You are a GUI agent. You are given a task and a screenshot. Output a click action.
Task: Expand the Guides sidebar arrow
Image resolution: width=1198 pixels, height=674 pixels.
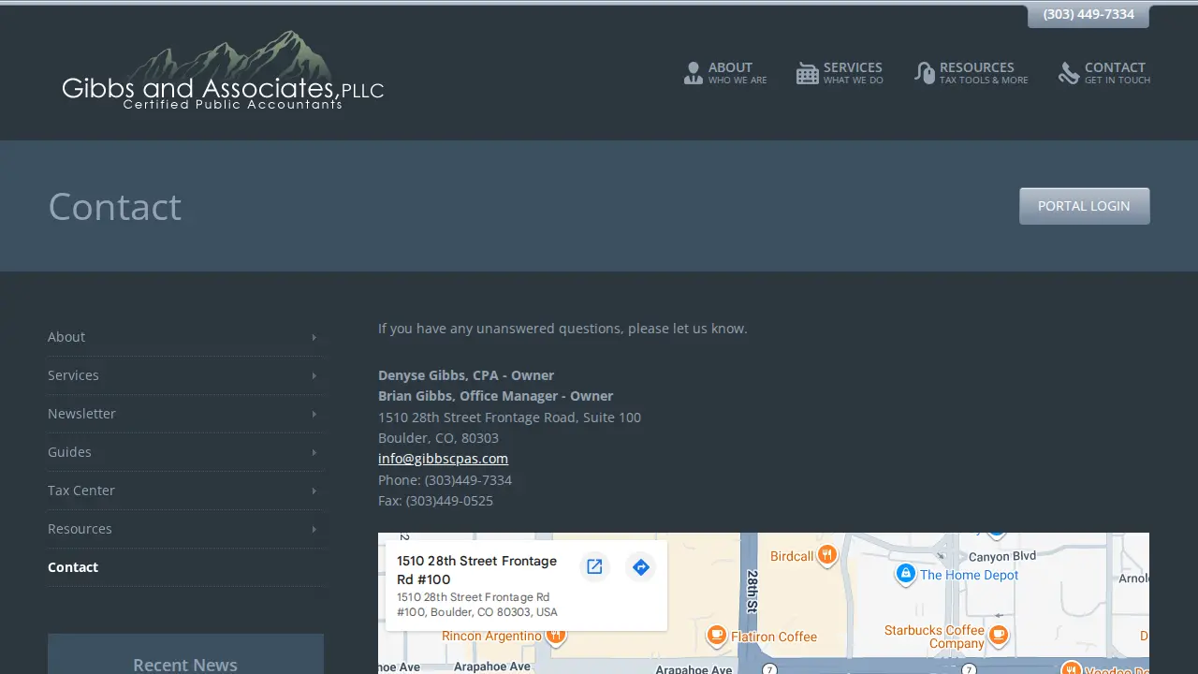(314, 452)
